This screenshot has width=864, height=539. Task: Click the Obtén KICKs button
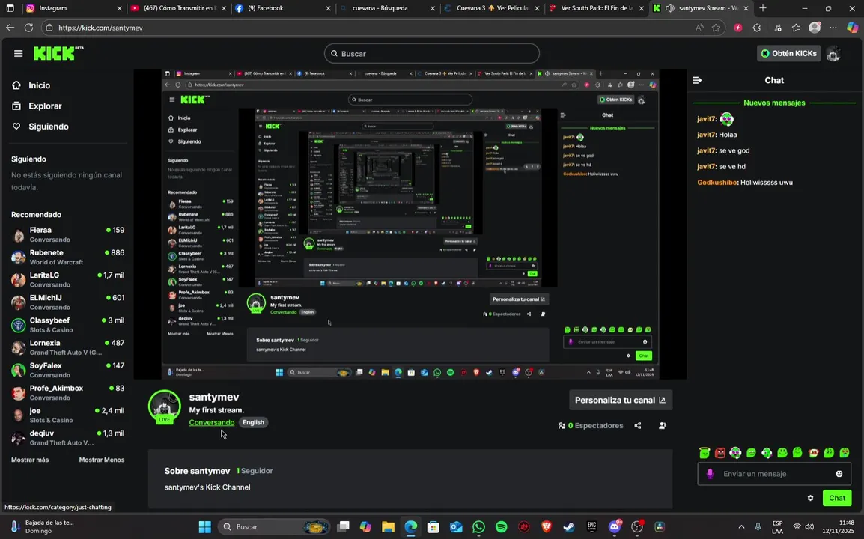click(x=788, y=53)
